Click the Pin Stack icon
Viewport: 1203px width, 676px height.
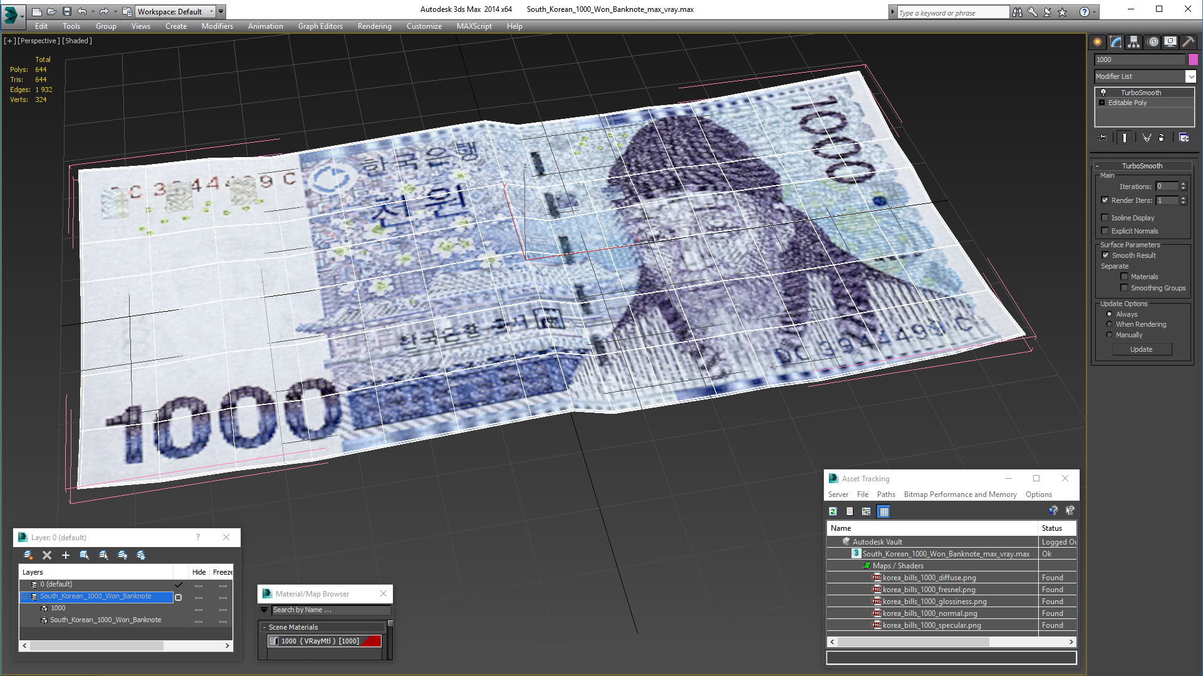click(1103, 138)
